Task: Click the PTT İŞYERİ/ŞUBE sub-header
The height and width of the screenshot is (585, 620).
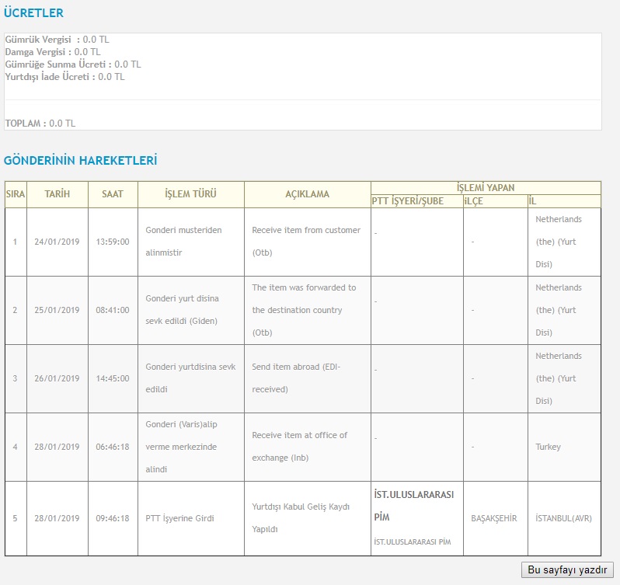Action: (x=417, y=201)
